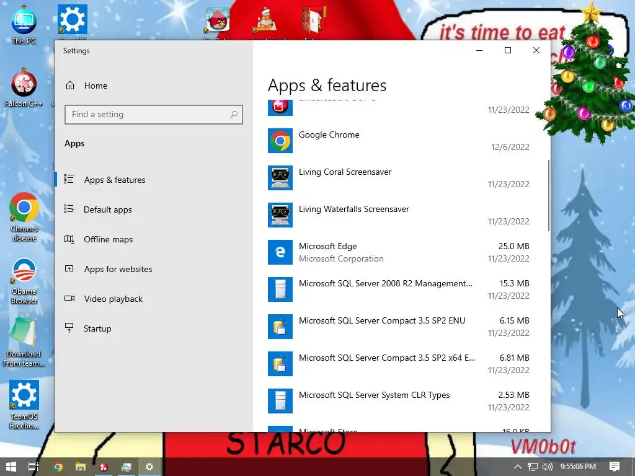635x476 pixels.
Task: Click the Offline maps map icon
Action: coord(69,239)
